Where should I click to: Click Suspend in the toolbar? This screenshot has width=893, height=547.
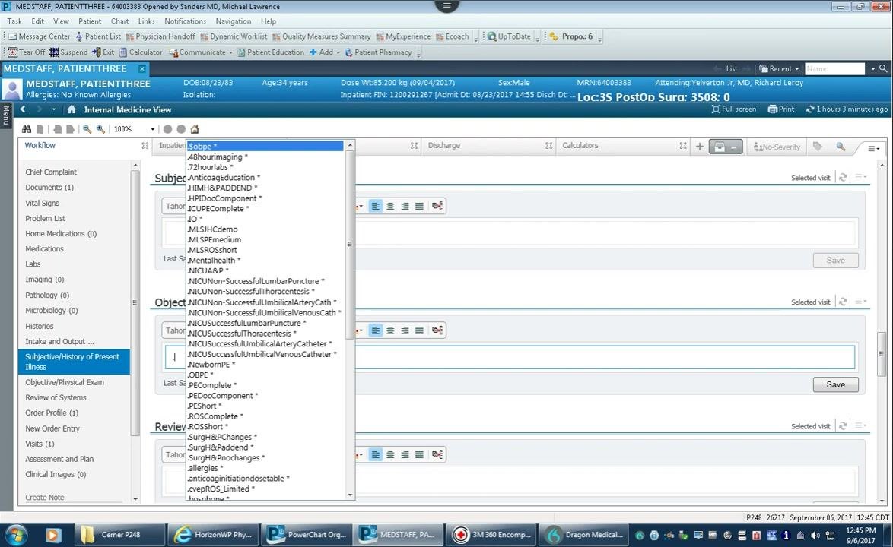coord(68,52)
